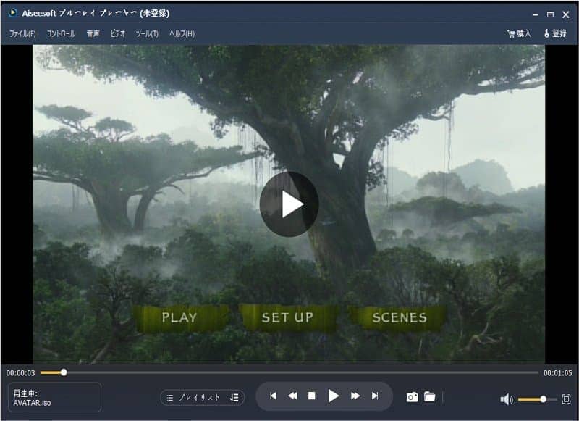Take a snapshot with camera icon

point(412,397)
